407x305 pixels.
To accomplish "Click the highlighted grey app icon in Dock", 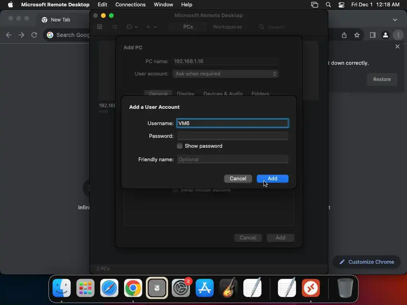I will (x=157, y=288).
